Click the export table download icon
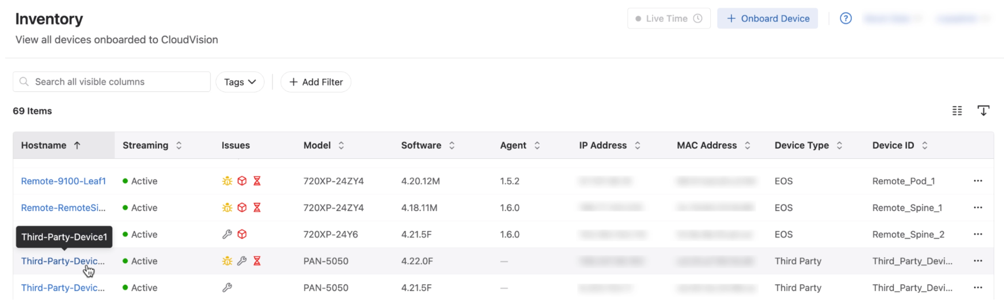 (x=983, y=111)
